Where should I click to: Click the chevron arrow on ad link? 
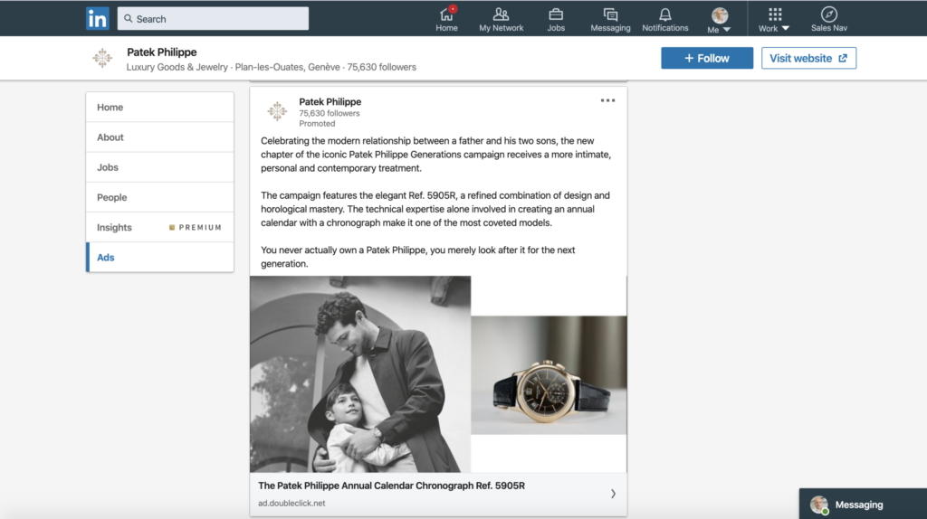click(613, 494)
